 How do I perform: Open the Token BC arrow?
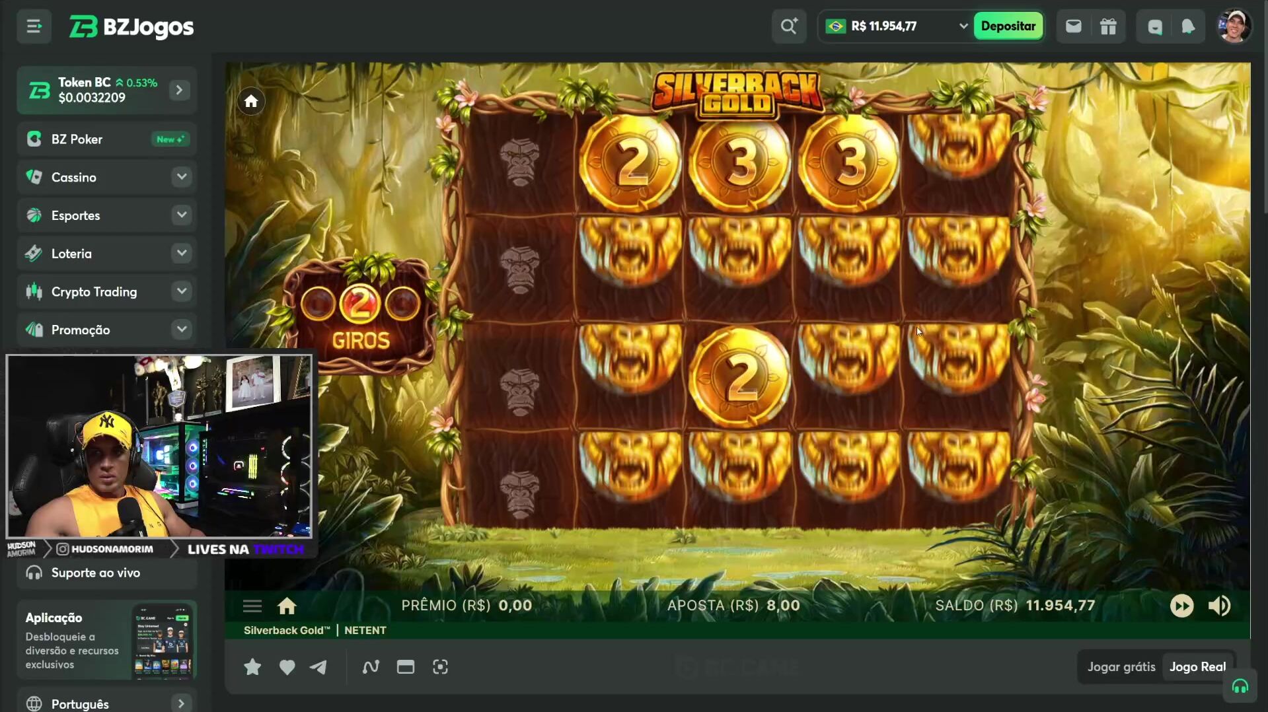(179, 90)
